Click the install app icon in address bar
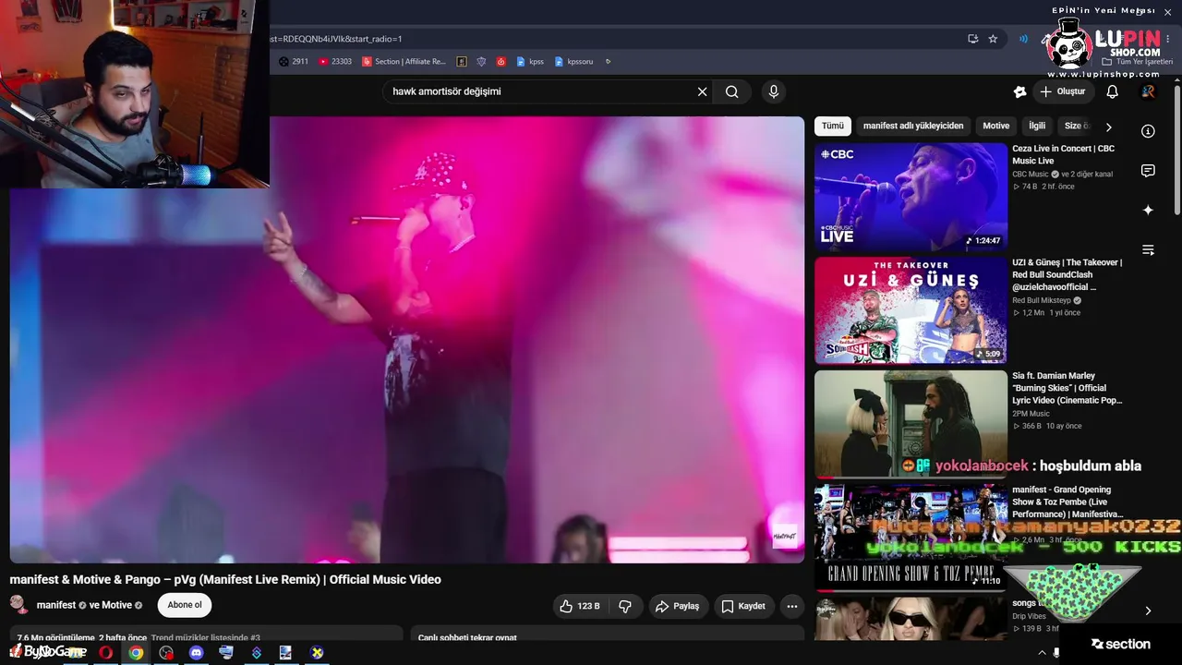The width and height of the screenshot is (1182, 665). (x=972, y=39)
